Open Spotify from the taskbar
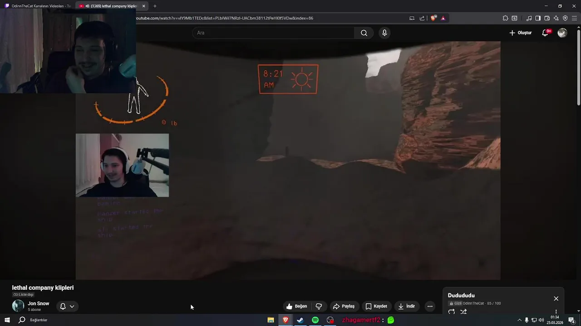The width and height of the screenshot is (581, 326). [x=315, y=320]
